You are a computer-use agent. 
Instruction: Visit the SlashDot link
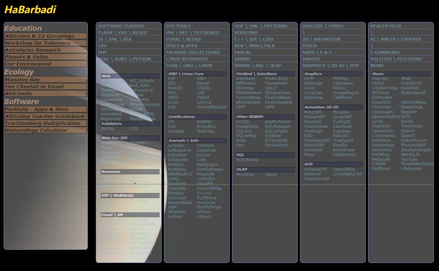click(x=381, y=126)
